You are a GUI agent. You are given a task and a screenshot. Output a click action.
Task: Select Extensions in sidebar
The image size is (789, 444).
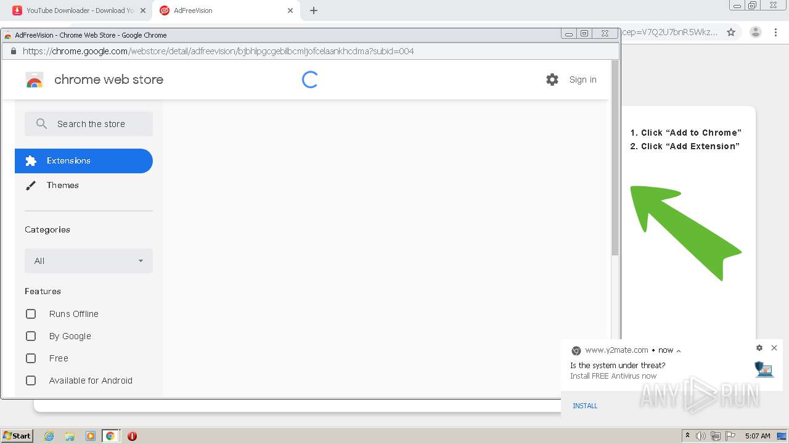coord(84,161)
